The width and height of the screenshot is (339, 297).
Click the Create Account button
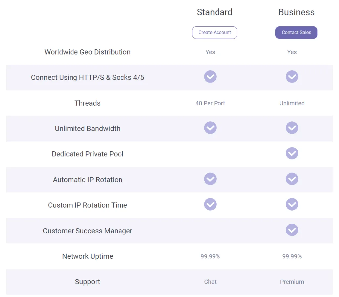[215, 33]
